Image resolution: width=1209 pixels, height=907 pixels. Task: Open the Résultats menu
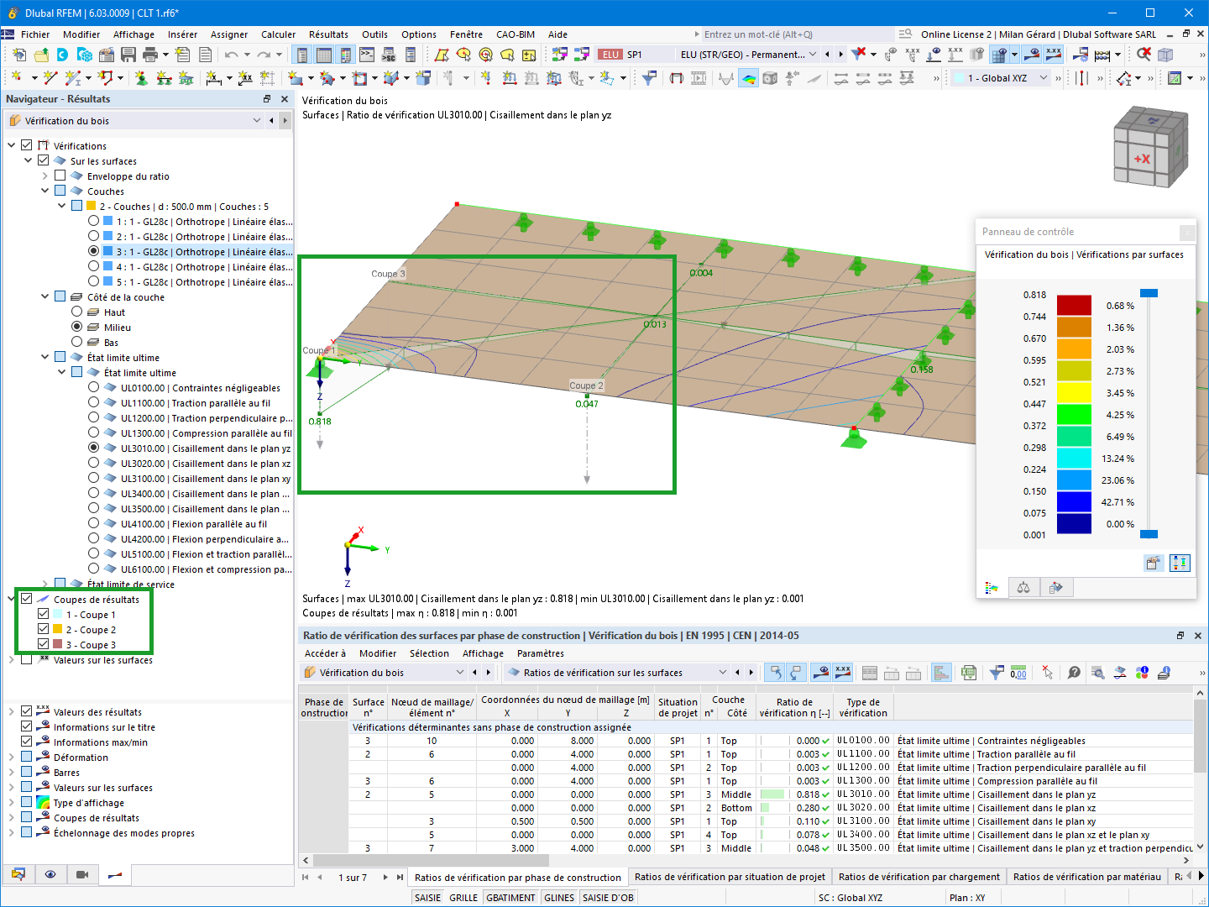point(328,34)
